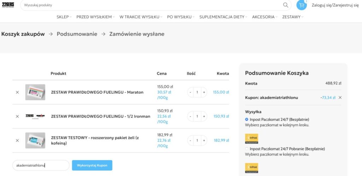Go to Podsumowanie step
The image size is (362, 176).
77,34
